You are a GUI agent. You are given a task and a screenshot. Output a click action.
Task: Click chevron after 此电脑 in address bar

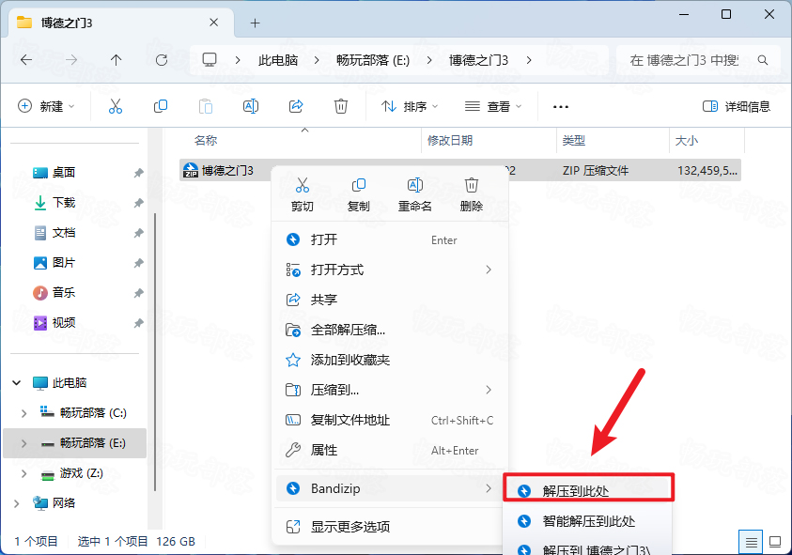[x=317, y=60]
